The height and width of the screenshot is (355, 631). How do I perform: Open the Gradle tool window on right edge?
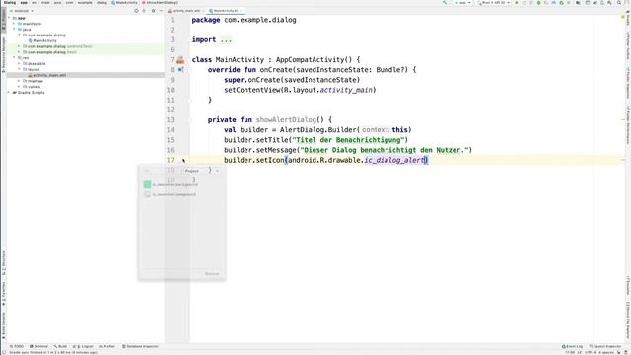(x=627, y=19)
